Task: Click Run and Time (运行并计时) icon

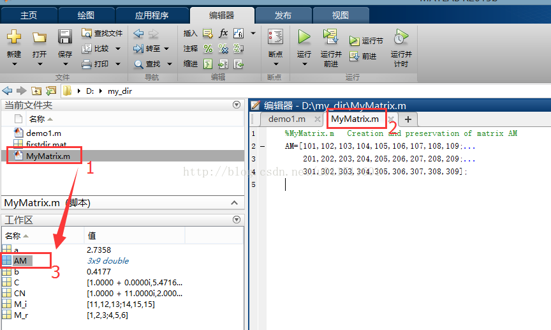Action: [401, 36]
